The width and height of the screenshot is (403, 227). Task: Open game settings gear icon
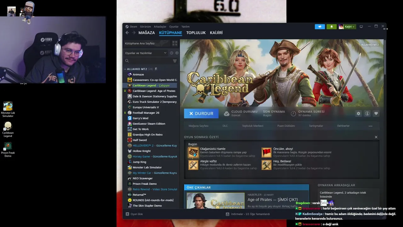click(358, 113)
